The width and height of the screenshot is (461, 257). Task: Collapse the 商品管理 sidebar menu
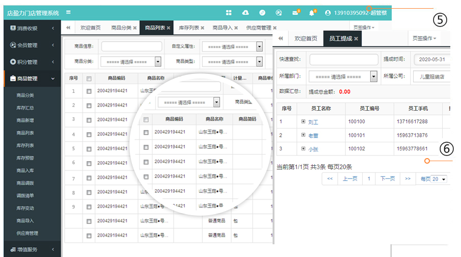(x=32, y=79)
